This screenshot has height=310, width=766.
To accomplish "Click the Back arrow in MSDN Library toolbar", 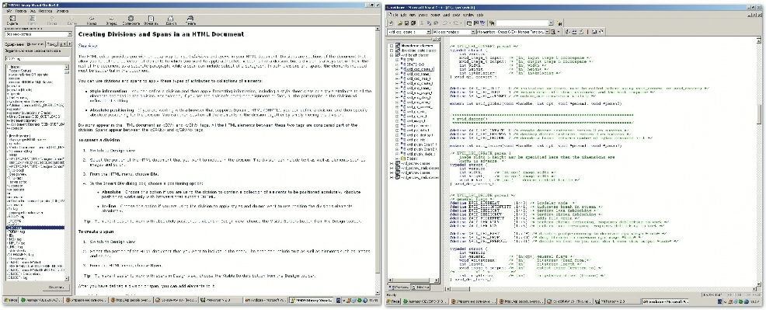I will [x=91, y=19].
